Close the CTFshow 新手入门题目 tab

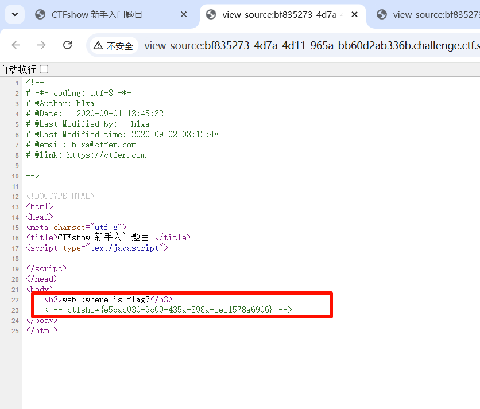tap(184, 15)
